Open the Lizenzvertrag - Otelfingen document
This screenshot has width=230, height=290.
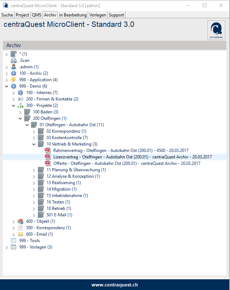[x=133, y=157]
